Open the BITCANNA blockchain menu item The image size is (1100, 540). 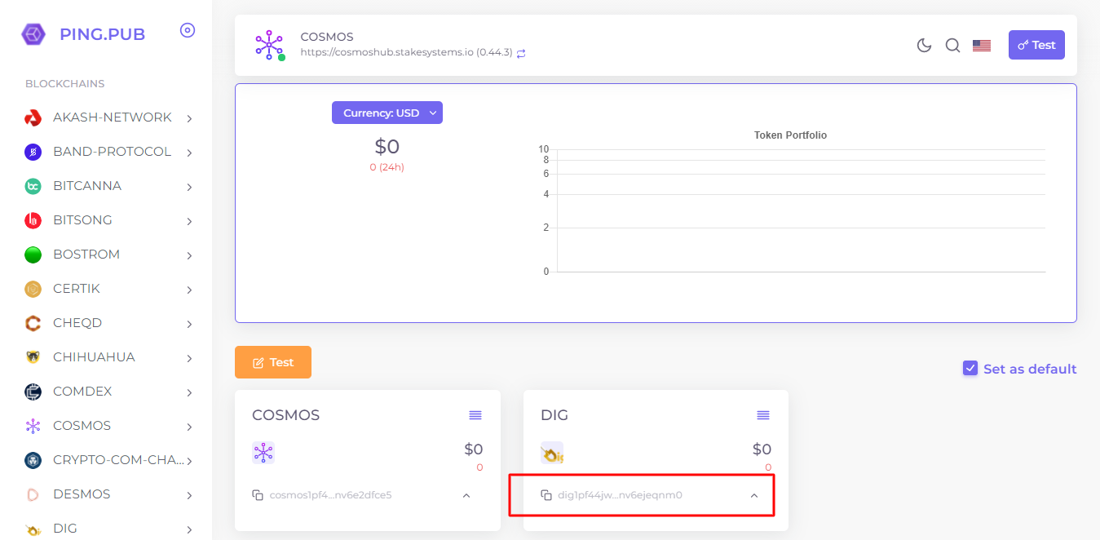click(x=87, y=186)
